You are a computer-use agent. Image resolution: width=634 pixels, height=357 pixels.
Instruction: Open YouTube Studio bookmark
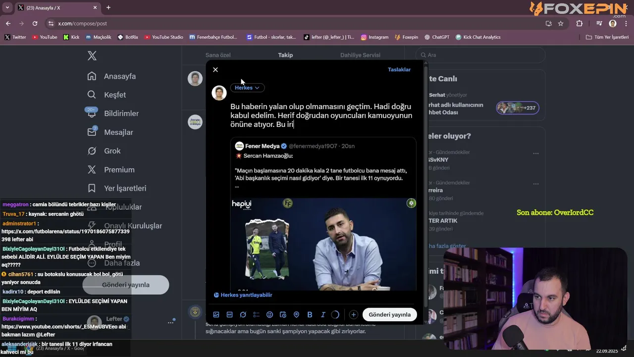point(163,37)
